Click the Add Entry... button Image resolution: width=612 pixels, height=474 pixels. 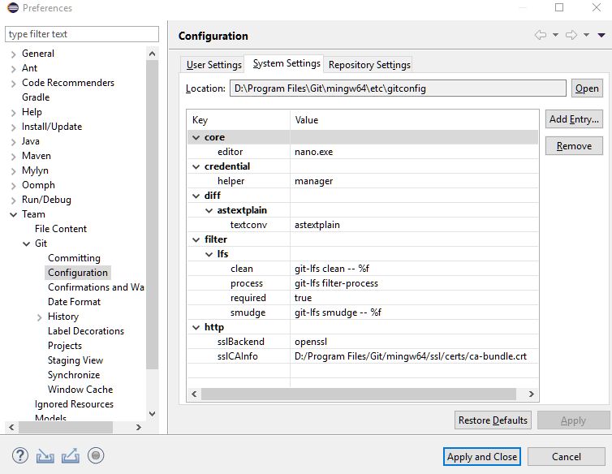[574, 119]
